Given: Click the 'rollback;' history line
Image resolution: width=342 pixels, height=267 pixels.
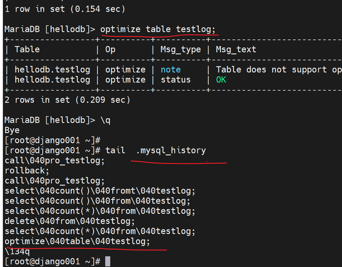Looking at the screenshot, I should (x=27, y=170).
